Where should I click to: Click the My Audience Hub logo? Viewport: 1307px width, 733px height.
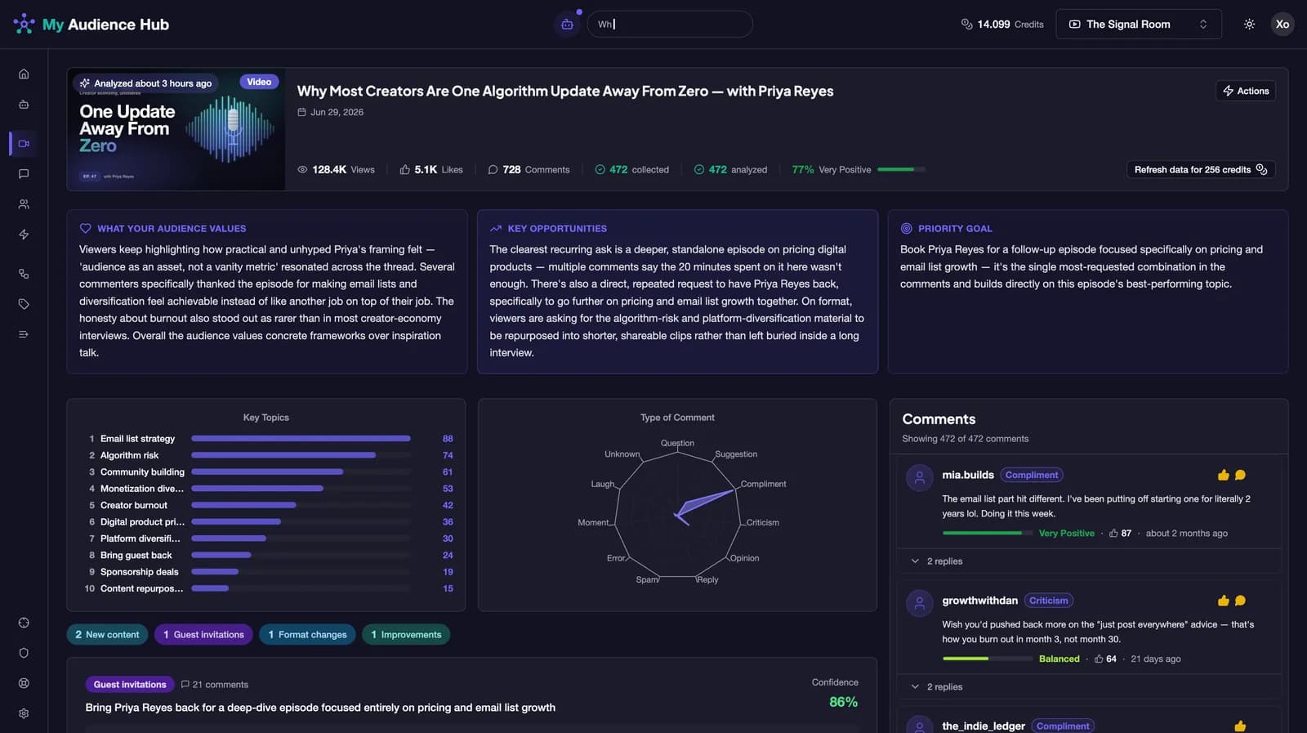91,25
